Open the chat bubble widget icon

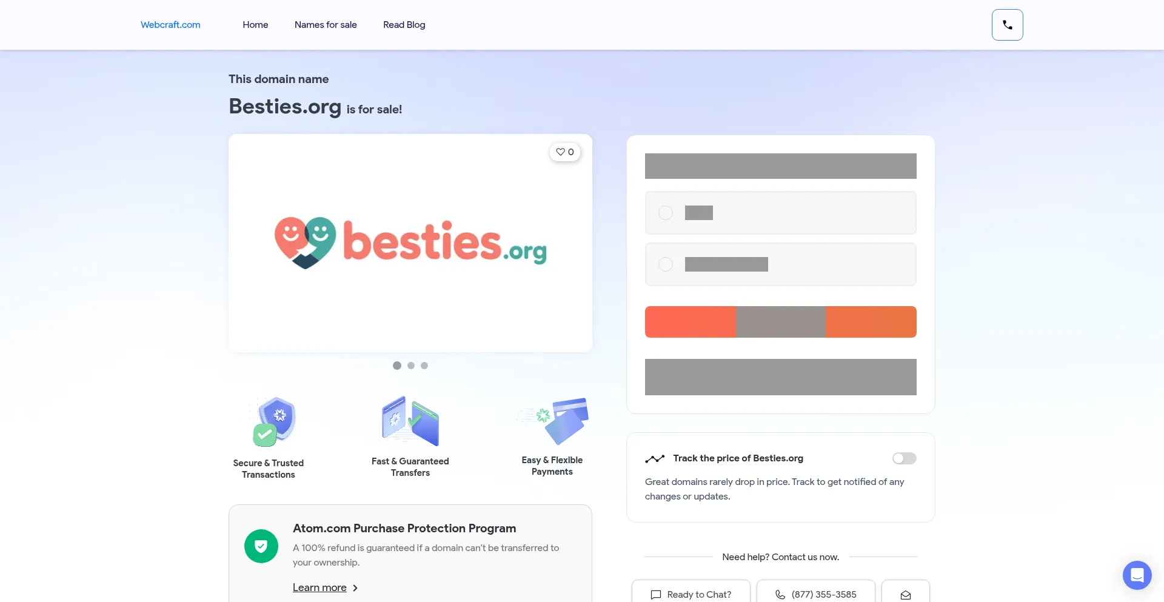[x=1137, y=575]
